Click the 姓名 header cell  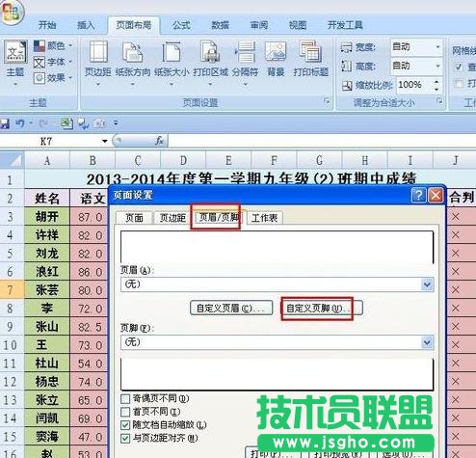[47, 199]
